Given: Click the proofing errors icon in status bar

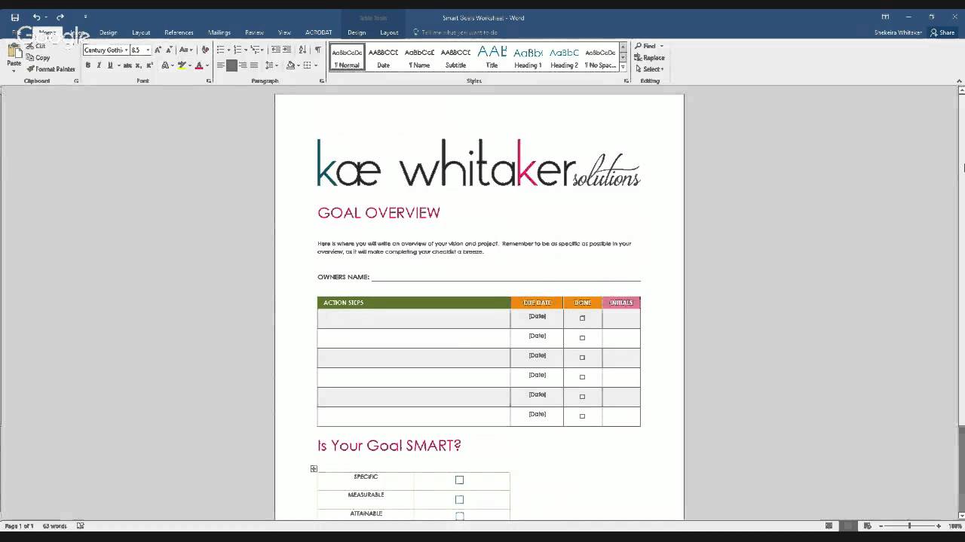Looking at the screenshot, I should coord(80,526).
